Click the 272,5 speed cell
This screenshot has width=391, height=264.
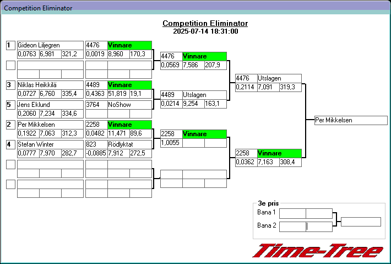tap(140, 153)
